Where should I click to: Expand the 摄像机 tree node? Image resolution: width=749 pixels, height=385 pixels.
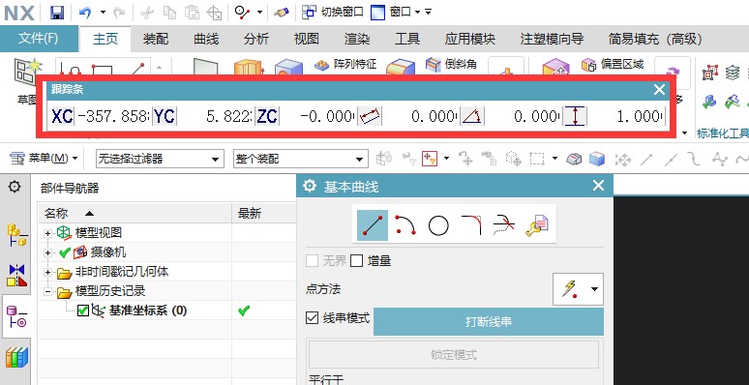click(47, 252)
